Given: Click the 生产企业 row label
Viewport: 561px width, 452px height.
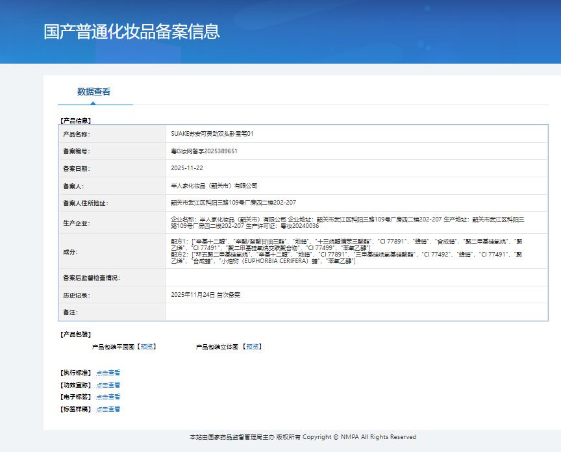Looking at the screenshot, I should tap(77, 223).
